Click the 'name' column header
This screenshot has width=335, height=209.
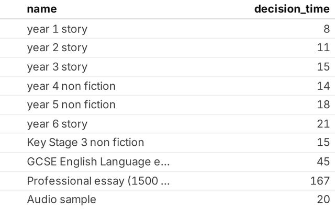click(42, 9)
